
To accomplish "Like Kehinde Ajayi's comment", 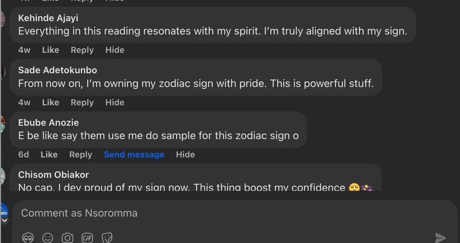I will pyautogui.click(x=50, y=50).
